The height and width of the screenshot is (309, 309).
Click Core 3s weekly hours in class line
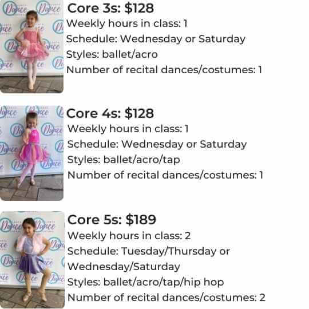pyautogui.click(x=127, y=23)
